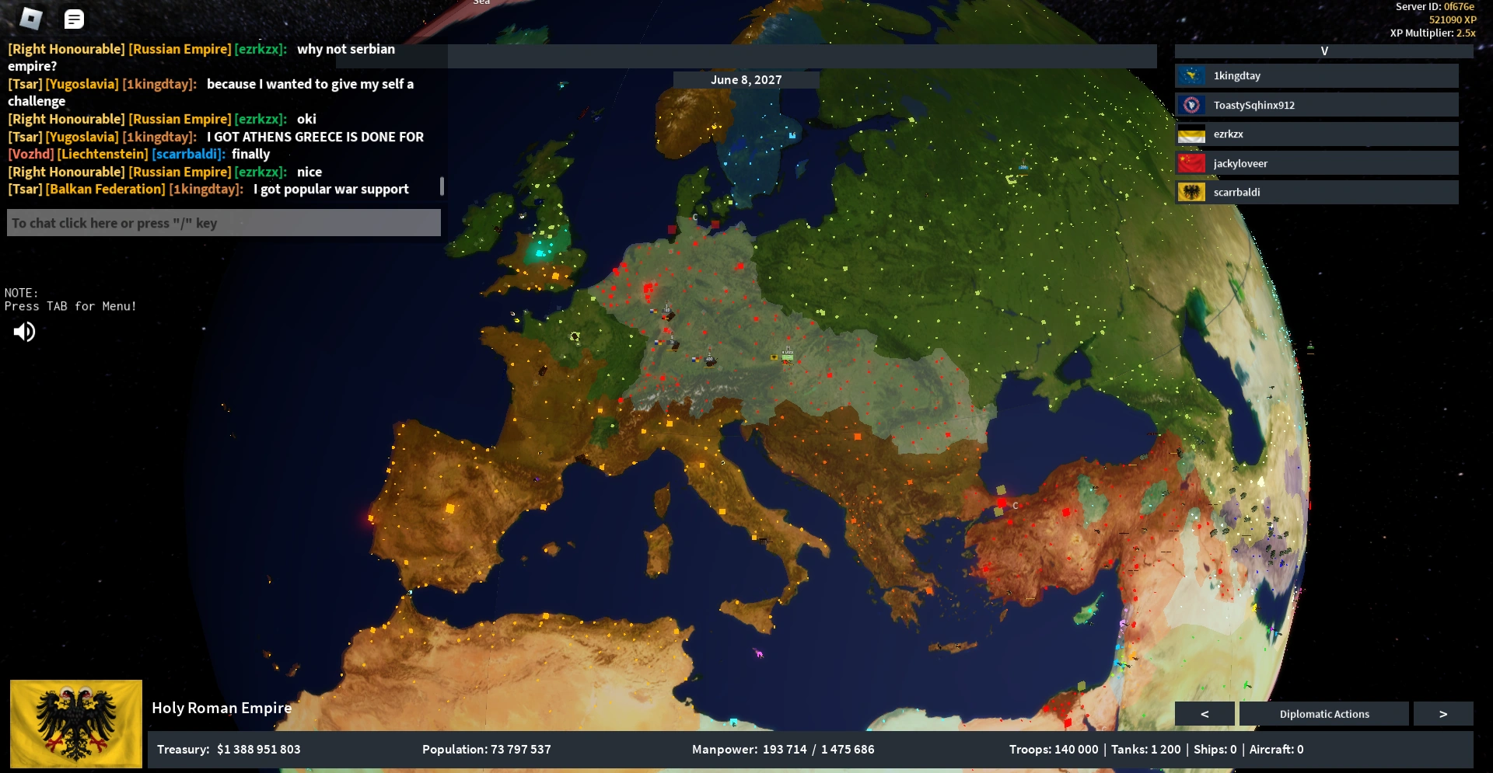Click ezrkzx's striped flag icon
Screen dimensions: 1493x773
click(x=1191, y=134)
